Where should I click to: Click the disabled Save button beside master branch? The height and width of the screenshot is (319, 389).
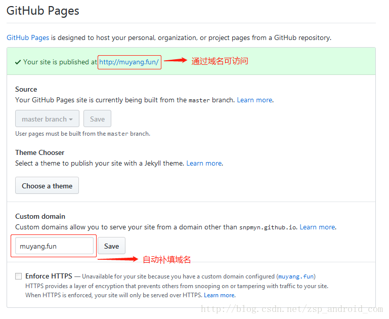(x=97, y=118)
